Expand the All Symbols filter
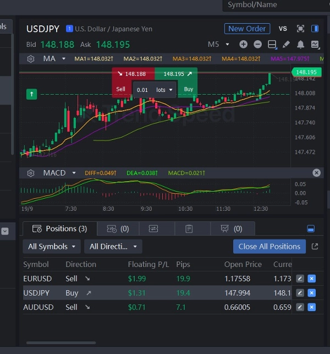Screen dimensions: 330x354 point(52,247)
